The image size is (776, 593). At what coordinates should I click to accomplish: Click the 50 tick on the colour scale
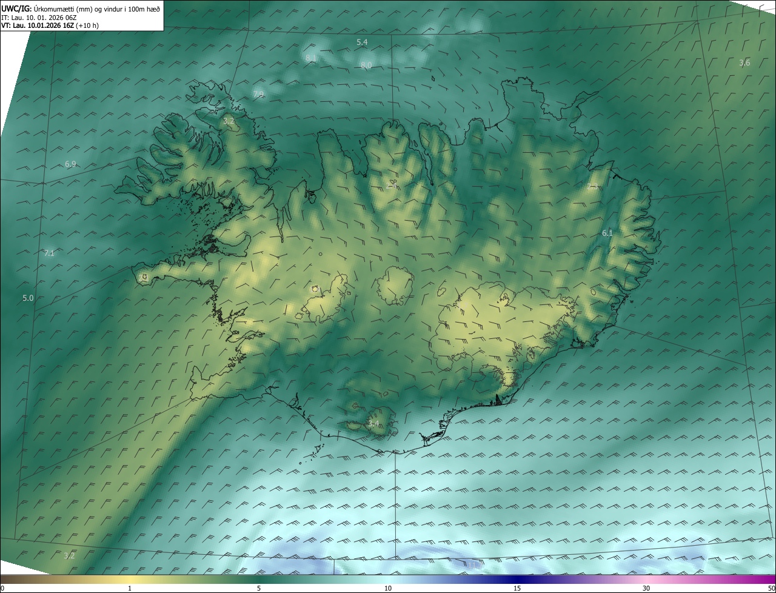coord(771,589)
